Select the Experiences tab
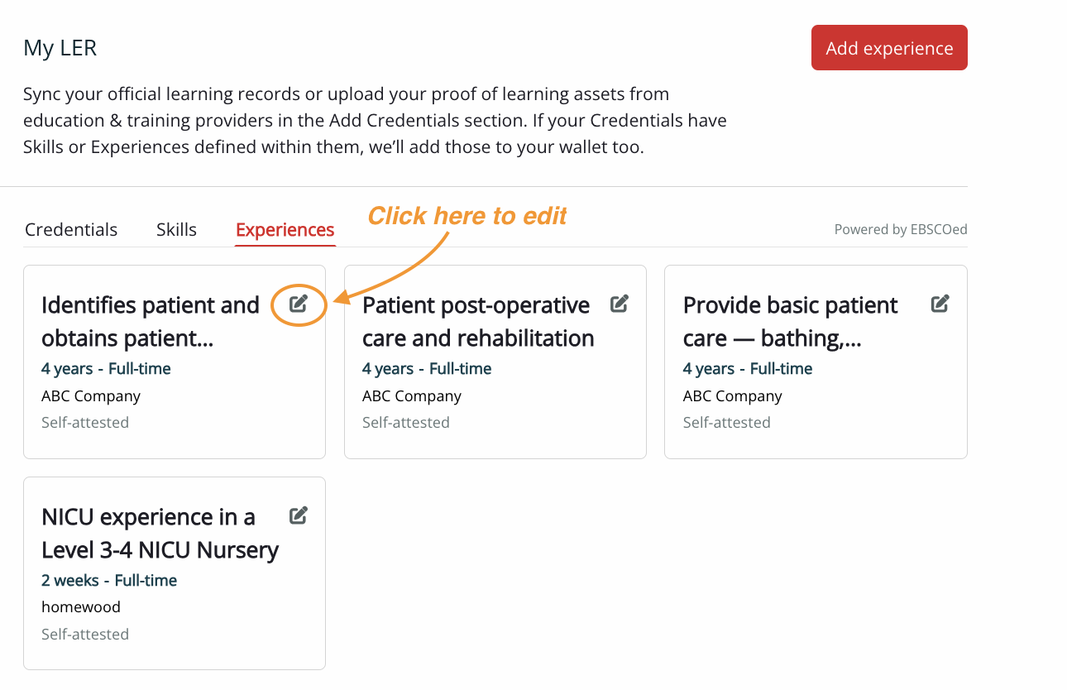The image size is (1067, 690). (x=285, y=230)
